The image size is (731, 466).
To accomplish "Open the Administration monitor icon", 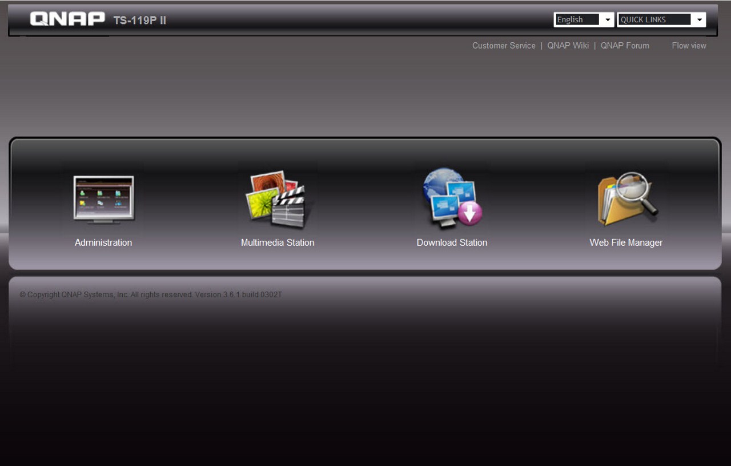I will [103, 199].
